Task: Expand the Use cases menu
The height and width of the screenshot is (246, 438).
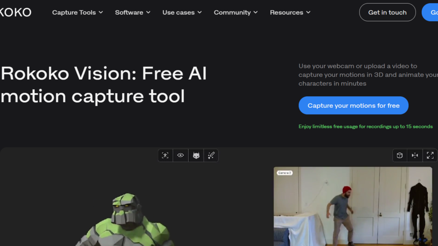Action: [182, 12]
